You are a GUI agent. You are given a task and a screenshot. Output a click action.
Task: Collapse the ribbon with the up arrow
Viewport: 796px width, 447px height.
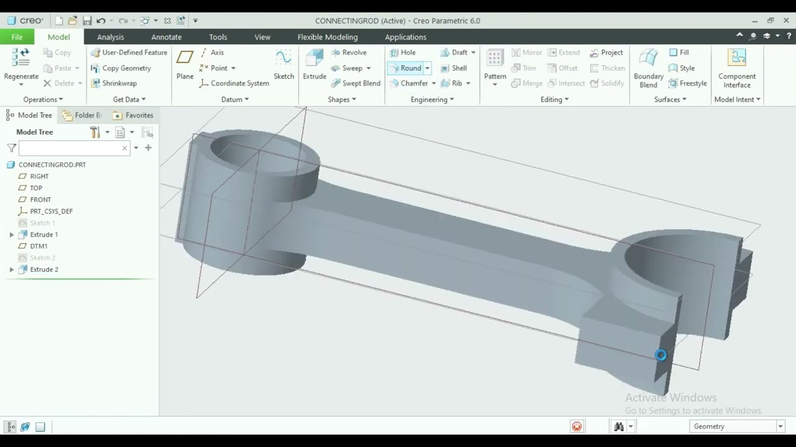click(739, 36)
